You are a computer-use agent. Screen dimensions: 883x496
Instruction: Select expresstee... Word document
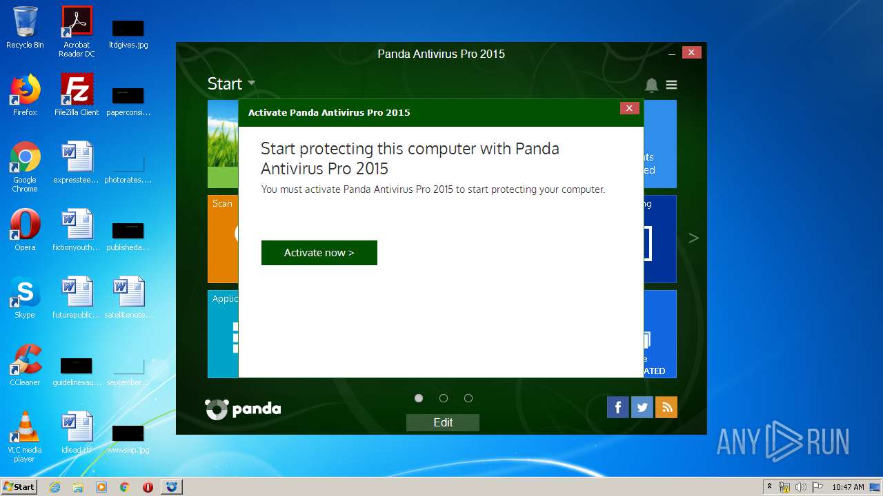tap(77, 163)
